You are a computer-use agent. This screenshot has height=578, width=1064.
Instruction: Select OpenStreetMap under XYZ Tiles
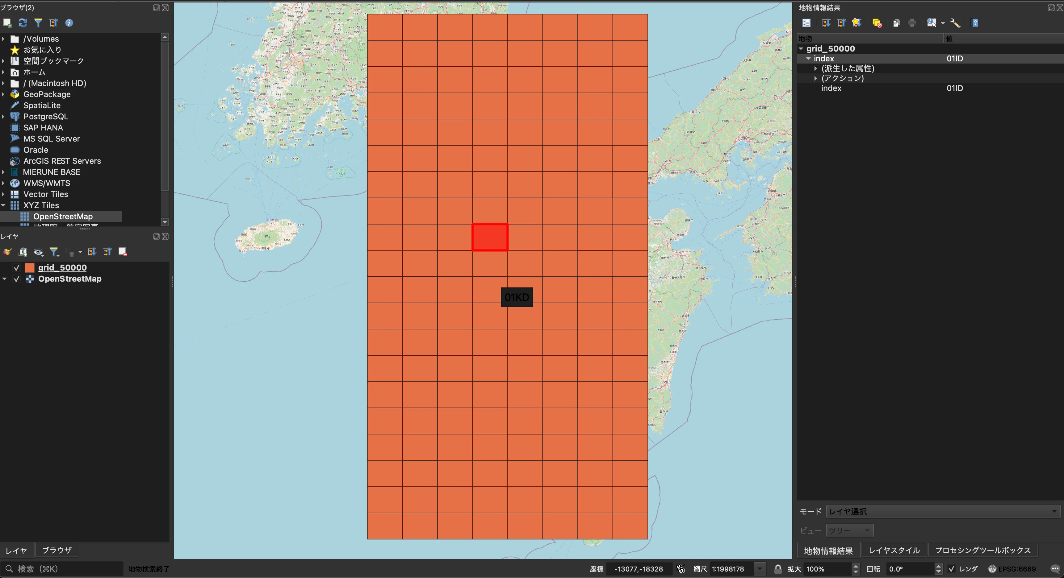(x=63, y=217)
